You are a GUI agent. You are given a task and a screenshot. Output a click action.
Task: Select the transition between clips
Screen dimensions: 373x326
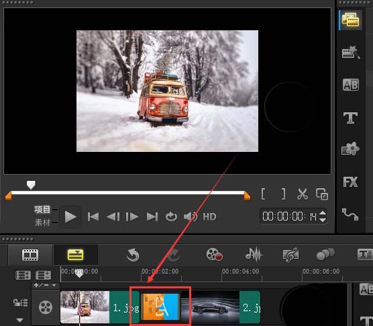point(160,307)
